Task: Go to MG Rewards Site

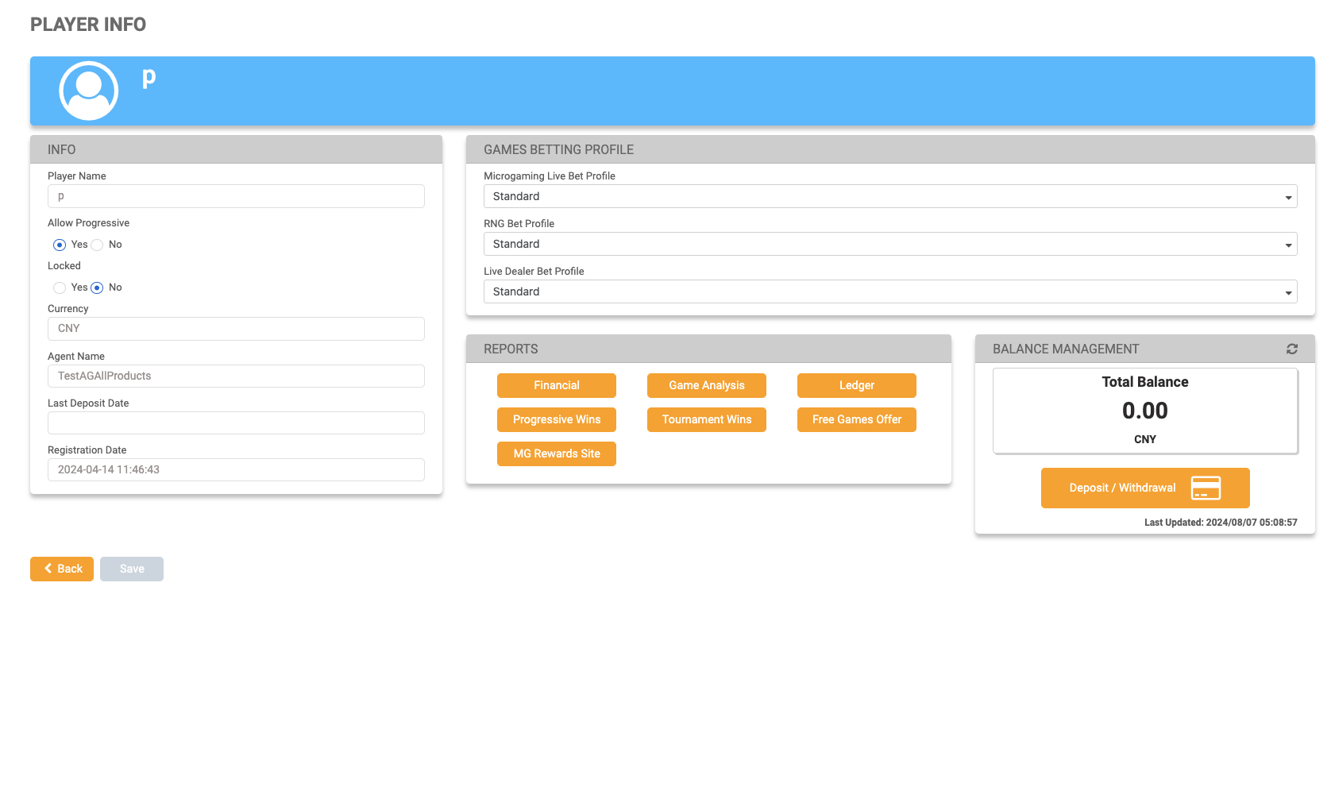Action: [x=556, y=453]
